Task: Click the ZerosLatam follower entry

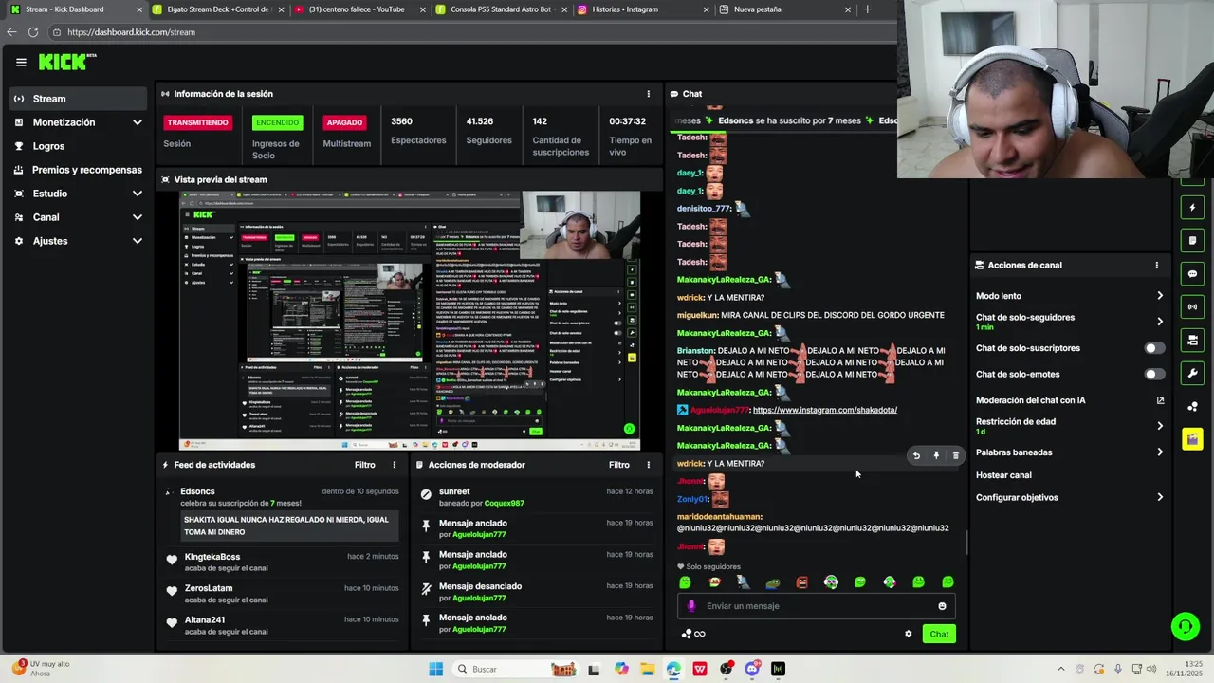Action: (282, 594)
